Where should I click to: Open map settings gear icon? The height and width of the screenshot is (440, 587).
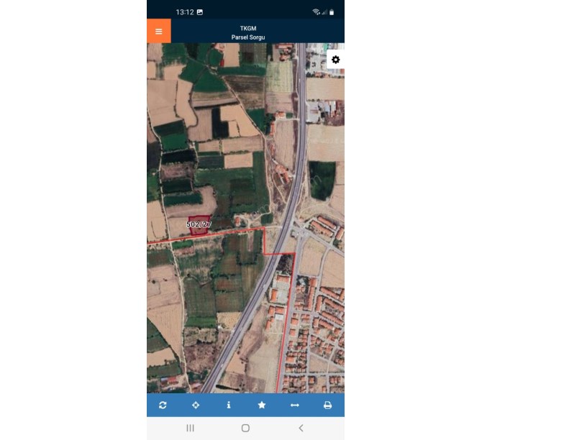tap(335, 60)
